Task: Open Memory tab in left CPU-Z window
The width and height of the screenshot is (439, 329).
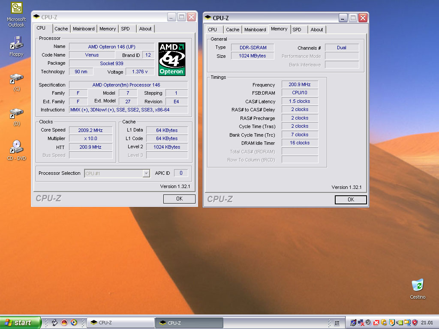Action: (x=108, y=29)
